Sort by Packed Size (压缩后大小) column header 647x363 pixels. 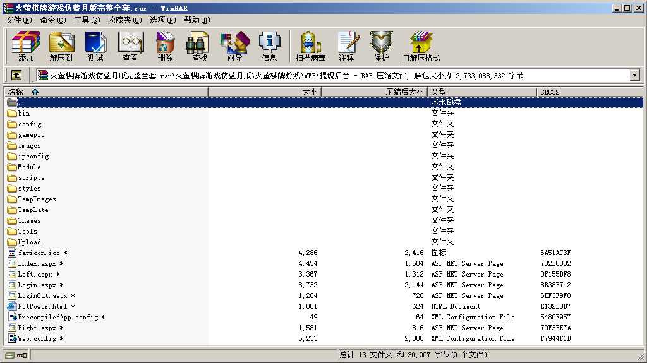[x=374, y=92]
